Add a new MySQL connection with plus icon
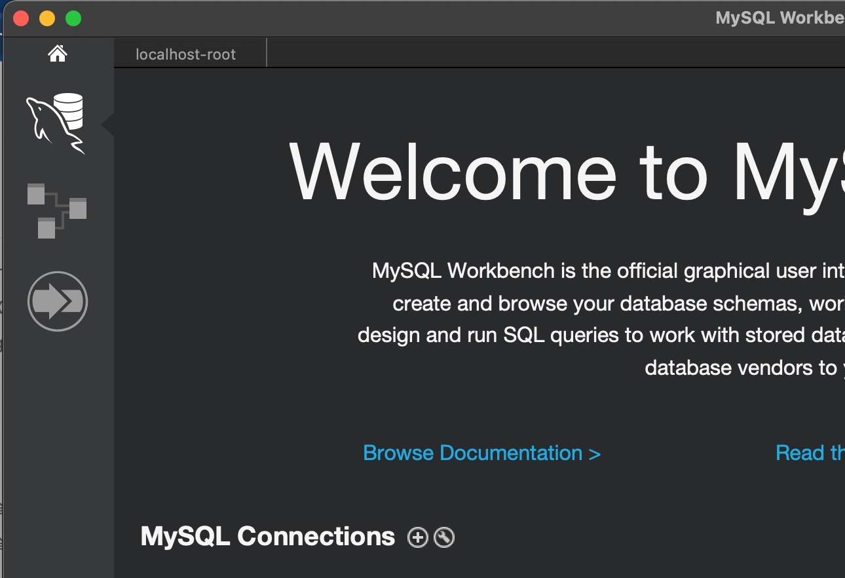 coord(417,537)
